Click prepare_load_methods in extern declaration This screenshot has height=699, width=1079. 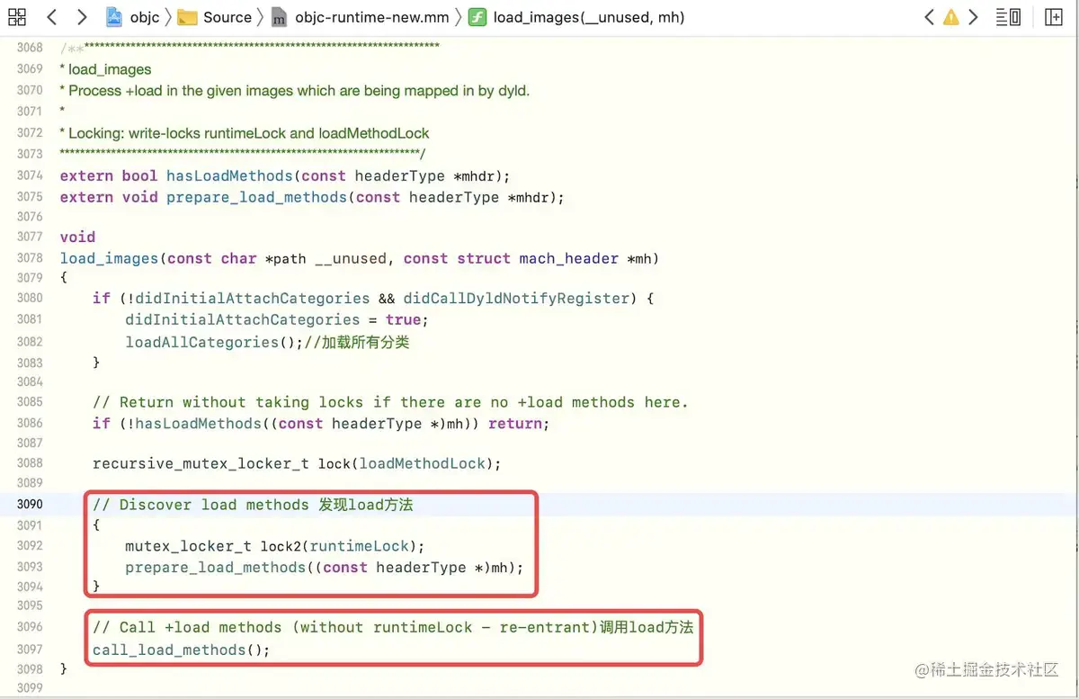pyautogui.click(x=256, y=197)
